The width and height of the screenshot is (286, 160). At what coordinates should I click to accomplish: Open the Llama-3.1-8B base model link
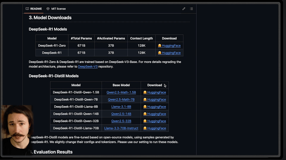pyautogui.click(x=121, y=107)
